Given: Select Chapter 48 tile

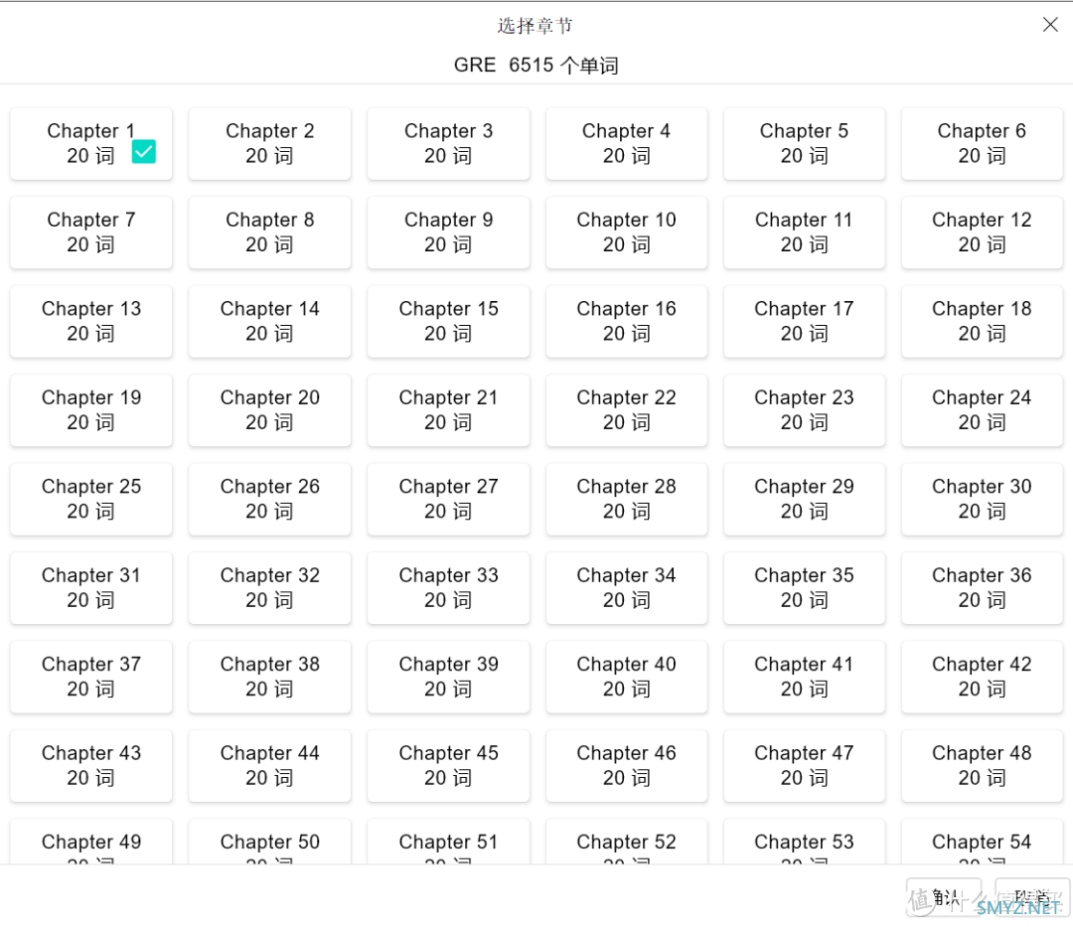Looking at the screenshot, I should pos(982,766).
